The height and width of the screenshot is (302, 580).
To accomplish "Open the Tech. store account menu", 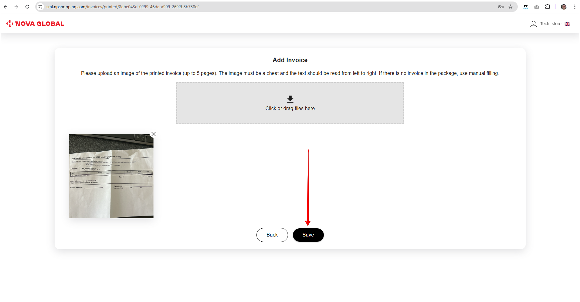I will [x=551, y=24].
